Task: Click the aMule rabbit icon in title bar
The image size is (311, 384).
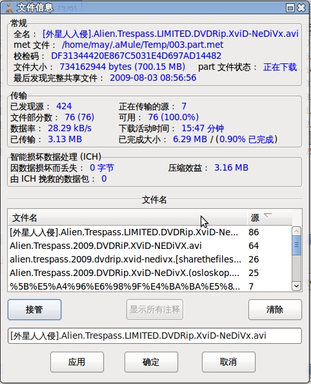Action: pyautogui.click(x=10, y=8)
